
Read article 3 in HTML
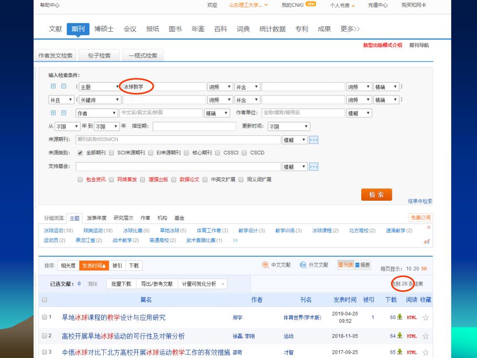click(x=412, y=352)
